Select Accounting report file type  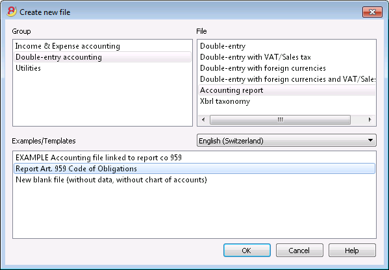[x=287, y=90]
